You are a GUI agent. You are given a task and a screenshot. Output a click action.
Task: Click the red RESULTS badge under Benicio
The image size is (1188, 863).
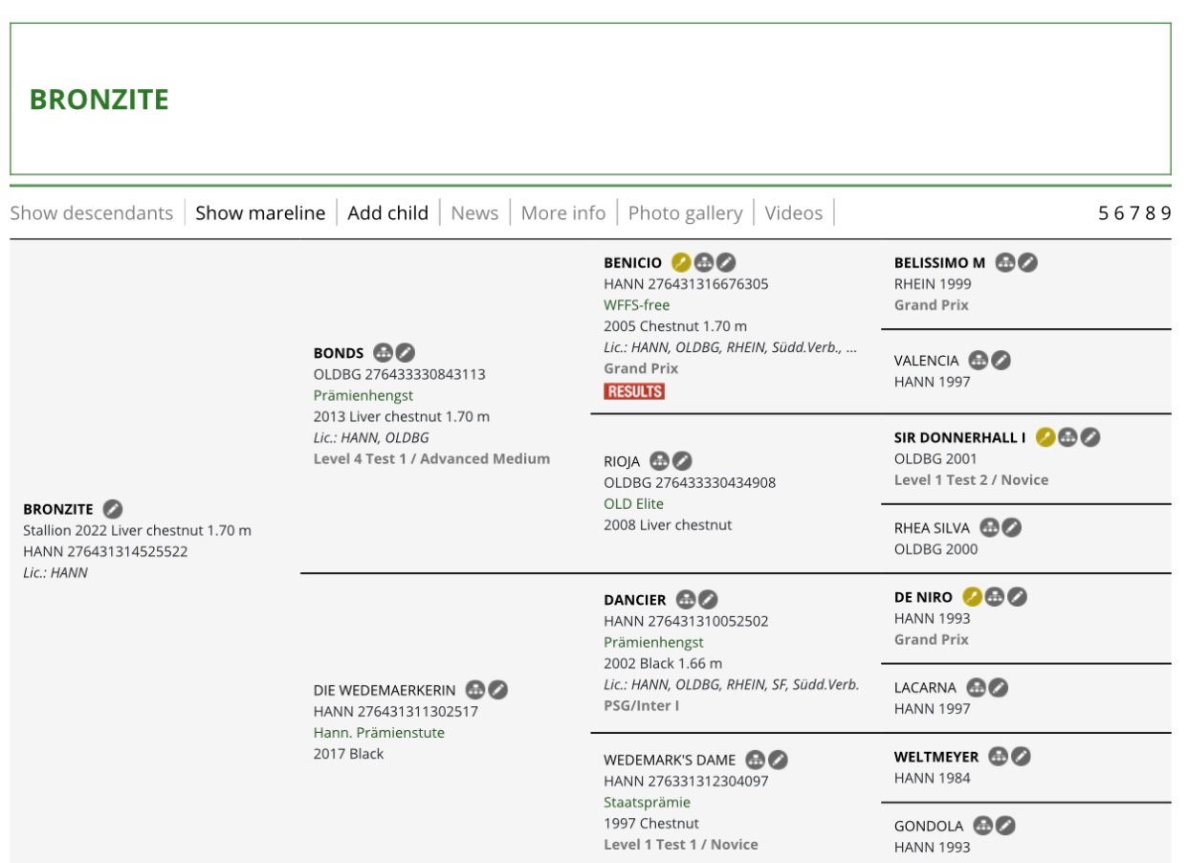coord(633,391)
